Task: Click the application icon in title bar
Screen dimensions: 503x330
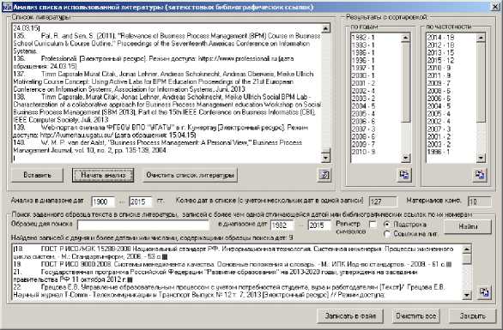Action: click(x=8, y=7)
